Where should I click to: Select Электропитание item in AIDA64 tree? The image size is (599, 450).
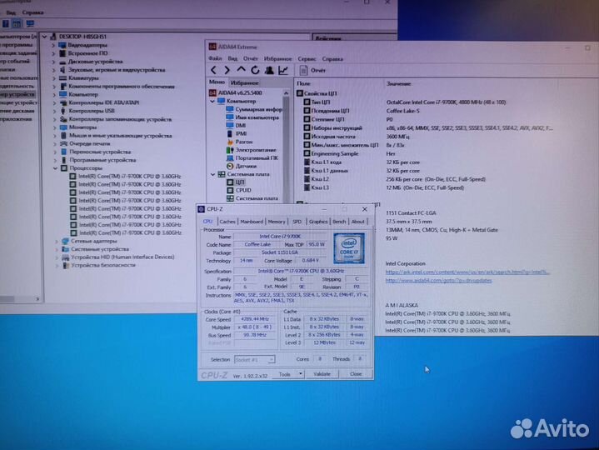(x=251, y=150)
